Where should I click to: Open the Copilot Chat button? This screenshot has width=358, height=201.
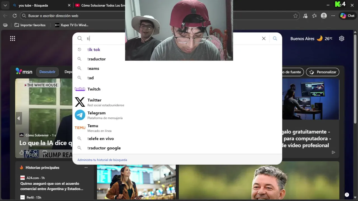(x=347, y=16)
